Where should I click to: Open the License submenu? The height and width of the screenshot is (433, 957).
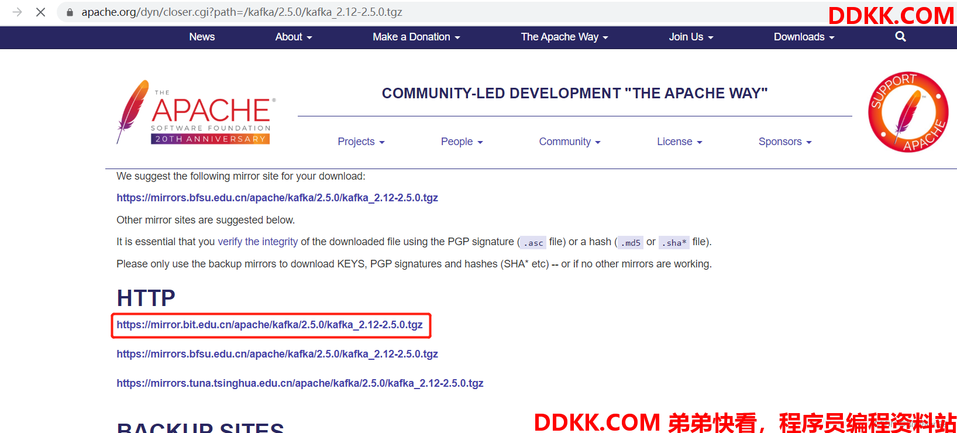click(x=679, y=142)
